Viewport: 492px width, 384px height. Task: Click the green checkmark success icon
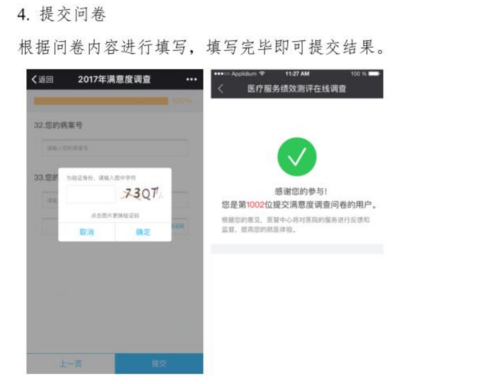click(x=297, y=157)
